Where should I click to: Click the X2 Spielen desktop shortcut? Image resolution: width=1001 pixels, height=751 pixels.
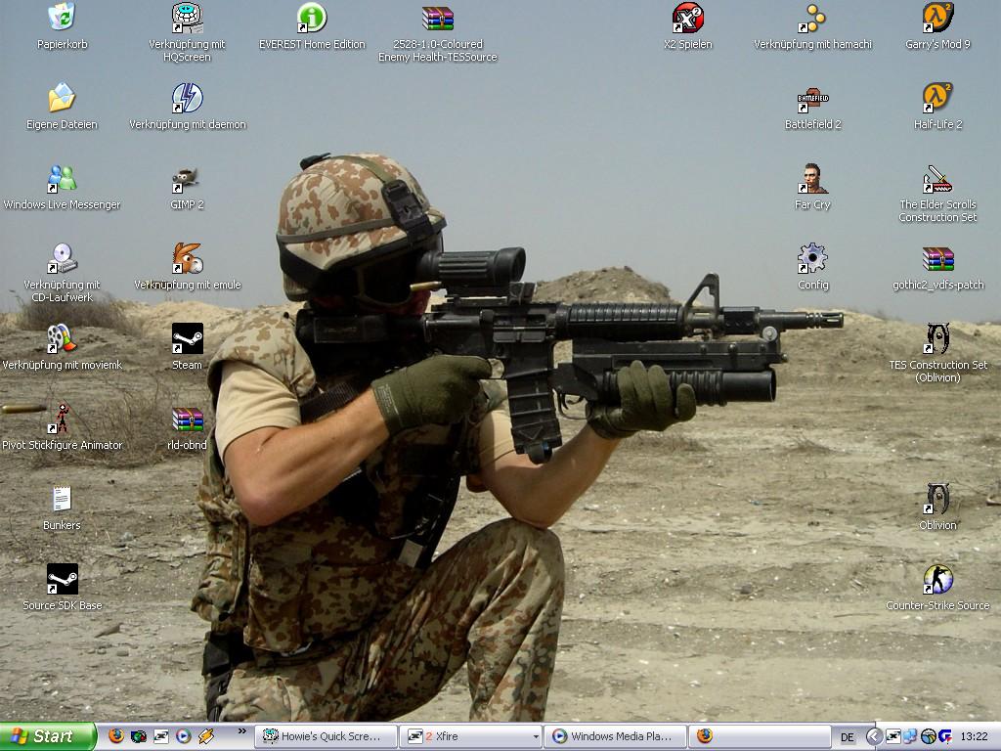(687, 18)
